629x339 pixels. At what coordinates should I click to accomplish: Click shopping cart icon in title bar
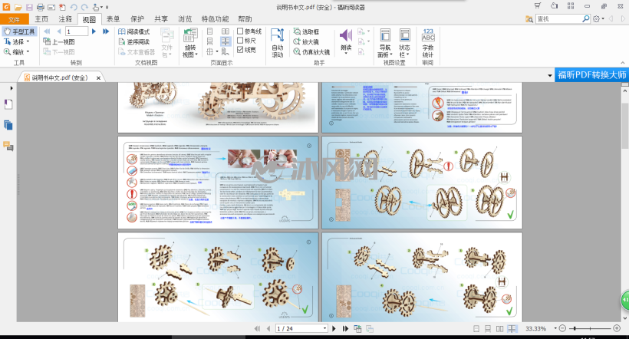click(538, 5)
